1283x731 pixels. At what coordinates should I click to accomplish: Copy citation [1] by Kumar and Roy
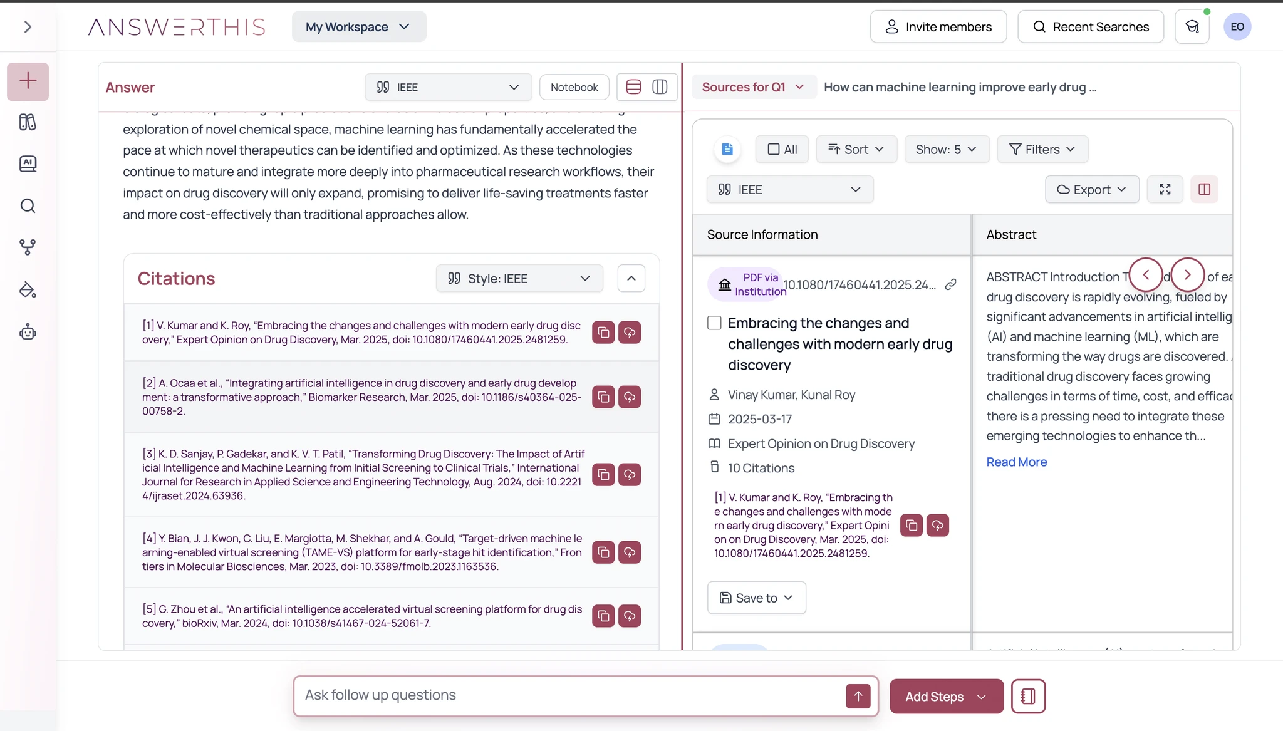603,333
